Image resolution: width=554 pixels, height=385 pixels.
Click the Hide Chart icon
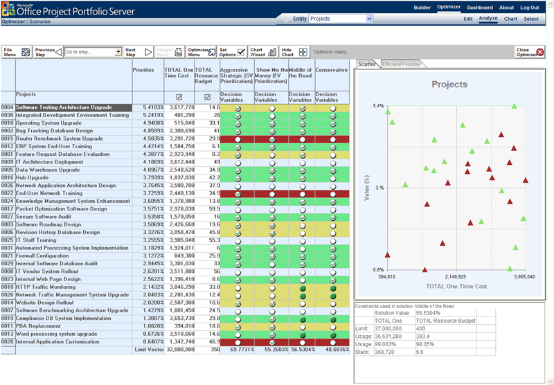pyautogui.click(x=303, y=52)
